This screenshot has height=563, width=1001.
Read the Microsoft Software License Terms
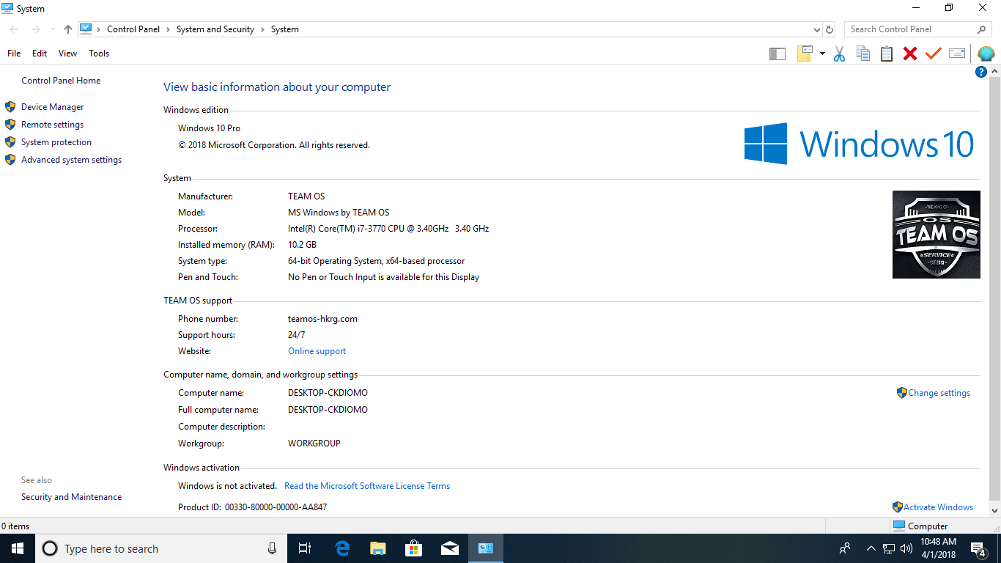(367, 486)
